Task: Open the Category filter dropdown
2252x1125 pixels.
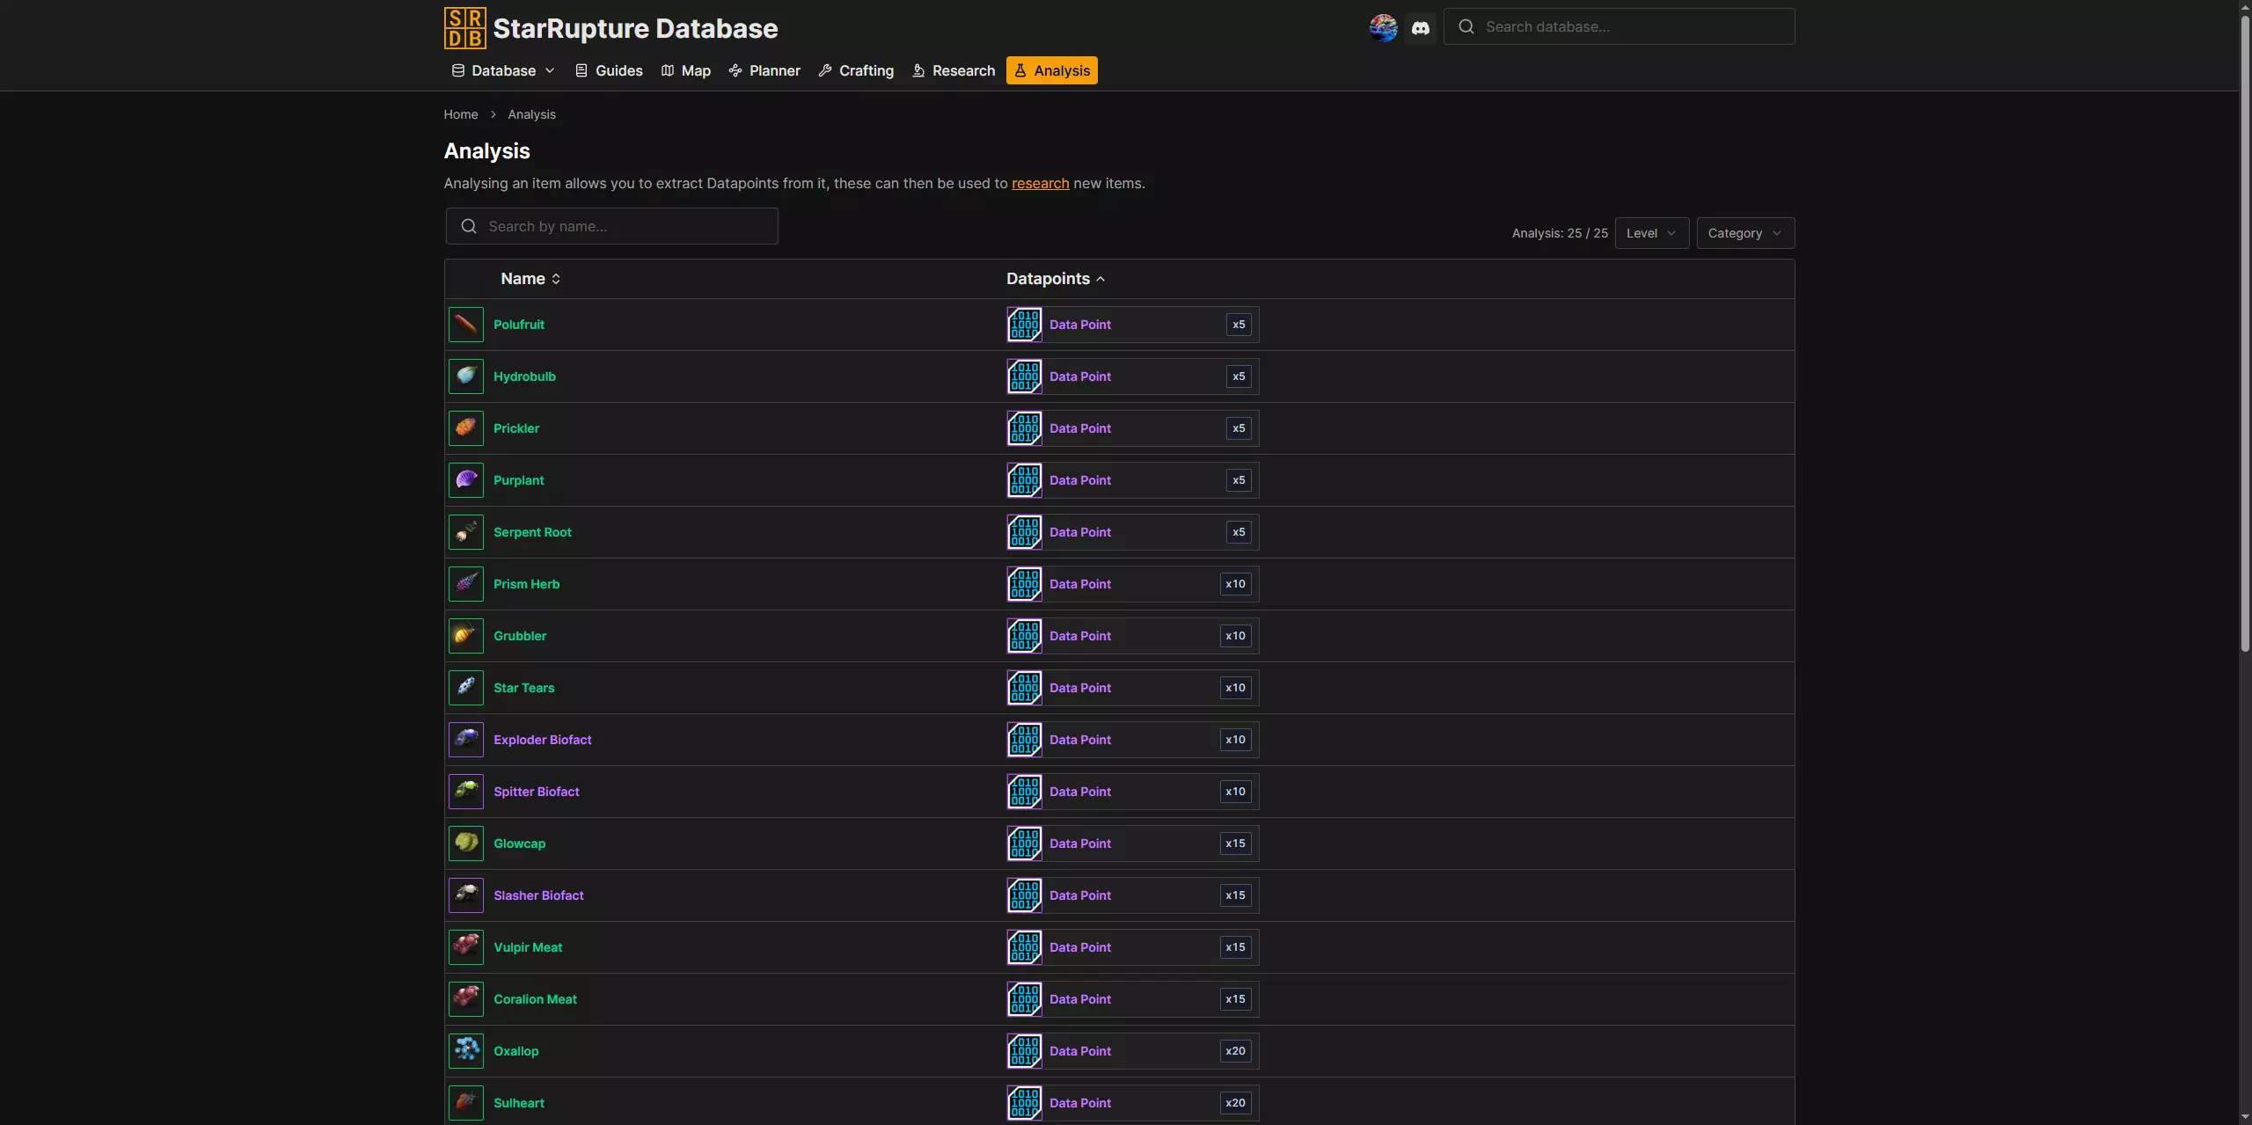Action: click(x=1744, y=233)
